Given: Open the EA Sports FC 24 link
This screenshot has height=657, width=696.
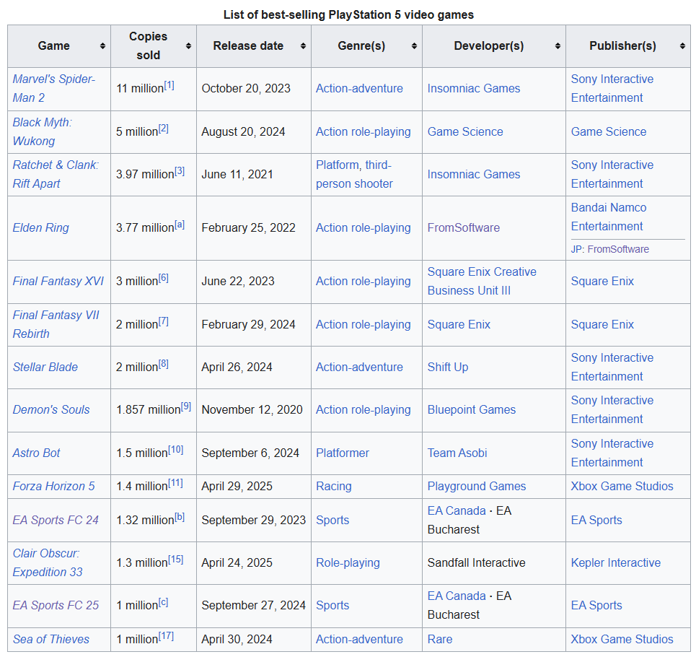Looking at the screenshot, I should pyautogui.click(x=56, y=520).
